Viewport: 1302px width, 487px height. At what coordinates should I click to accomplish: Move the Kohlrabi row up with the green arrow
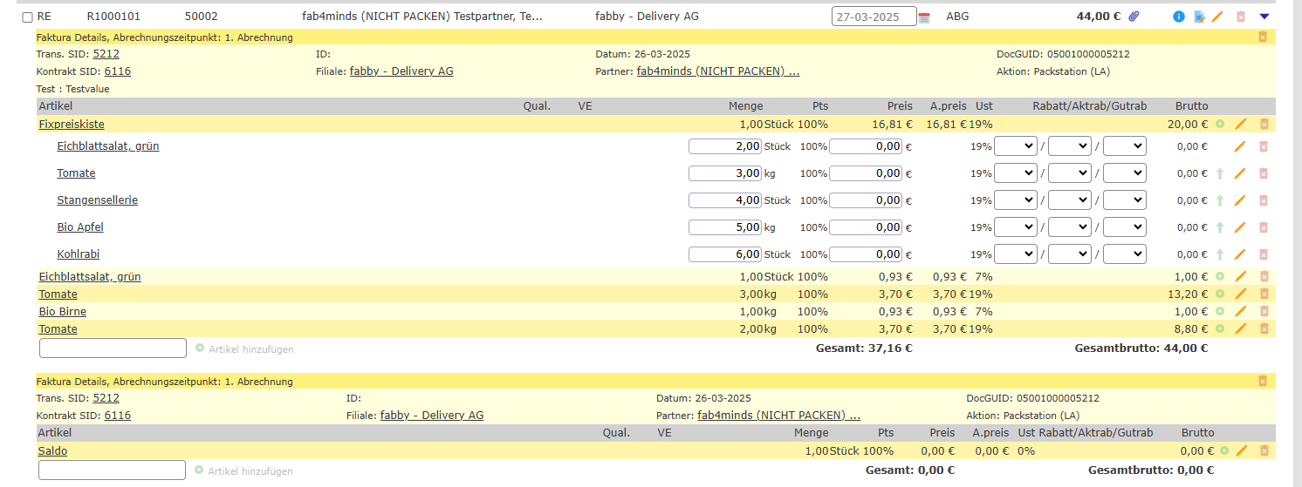coord(1220,255)
